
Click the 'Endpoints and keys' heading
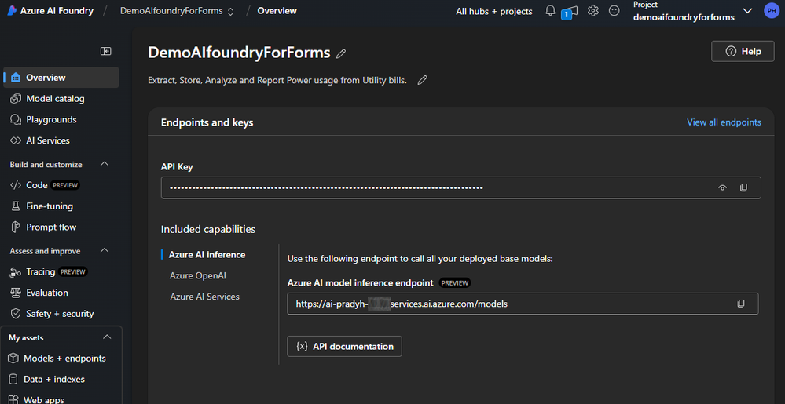click(207, 122)
